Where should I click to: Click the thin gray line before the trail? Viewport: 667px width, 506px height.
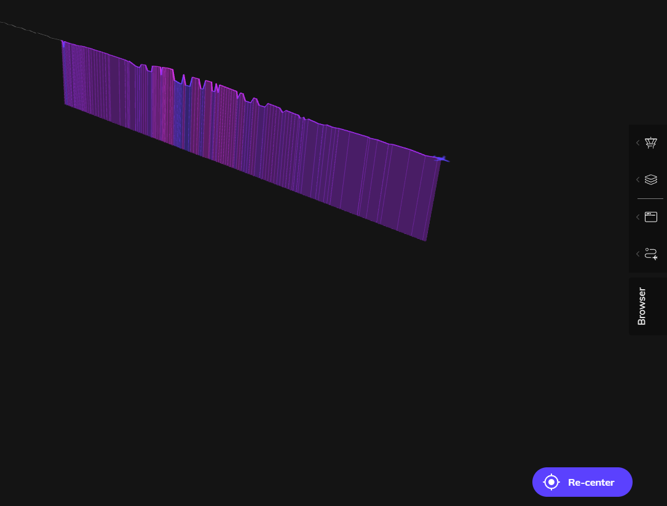coord(31,31)
